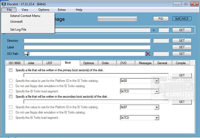Click primary boot sector file path field
The height and width of the screenshot is (138, 200).
point(96,75)
